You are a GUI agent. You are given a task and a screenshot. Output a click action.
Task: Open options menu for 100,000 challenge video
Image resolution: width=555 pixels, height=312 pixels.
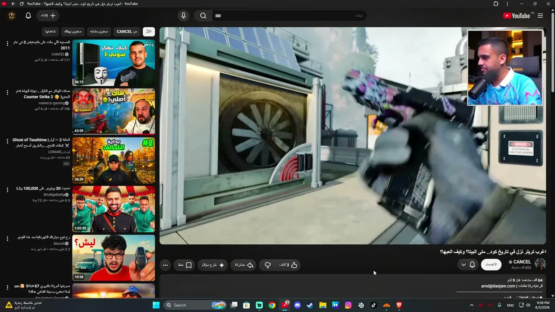7,190
